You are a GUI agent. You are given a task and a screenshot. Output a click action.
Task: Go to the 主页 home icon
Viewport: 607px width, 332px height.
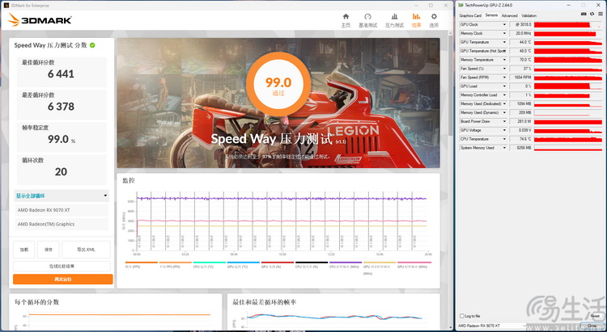point(346,18)
